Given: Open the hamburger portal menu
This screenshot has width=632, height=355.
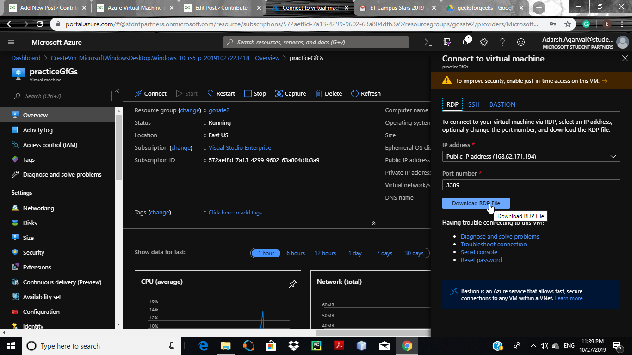Looking at the screenshot, I should pyautogui.click(x=11, y=42).
